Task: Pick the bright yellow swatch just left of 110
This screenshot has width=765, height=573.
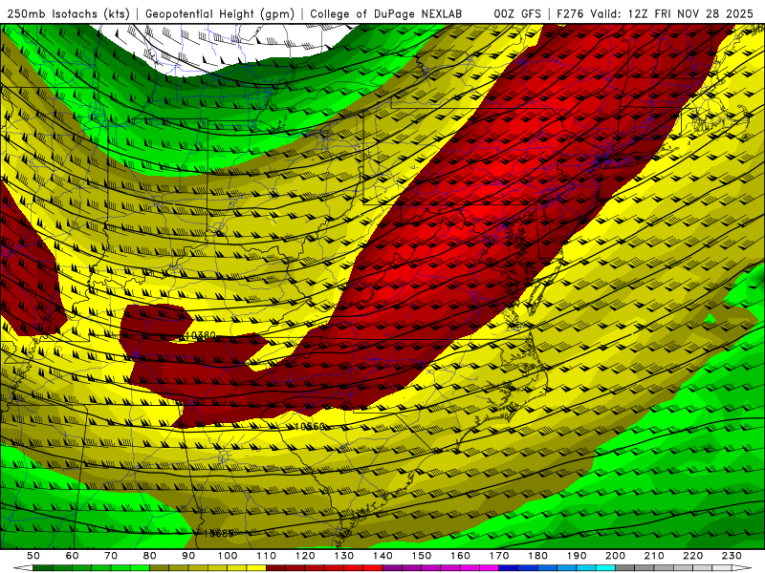Action: coord(255,567)
